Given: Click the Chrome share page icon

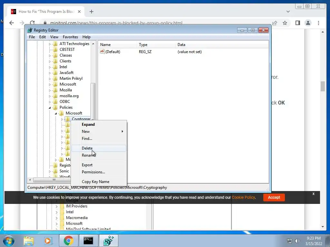Looking at the screenshot, I should (x=275, y=23).
